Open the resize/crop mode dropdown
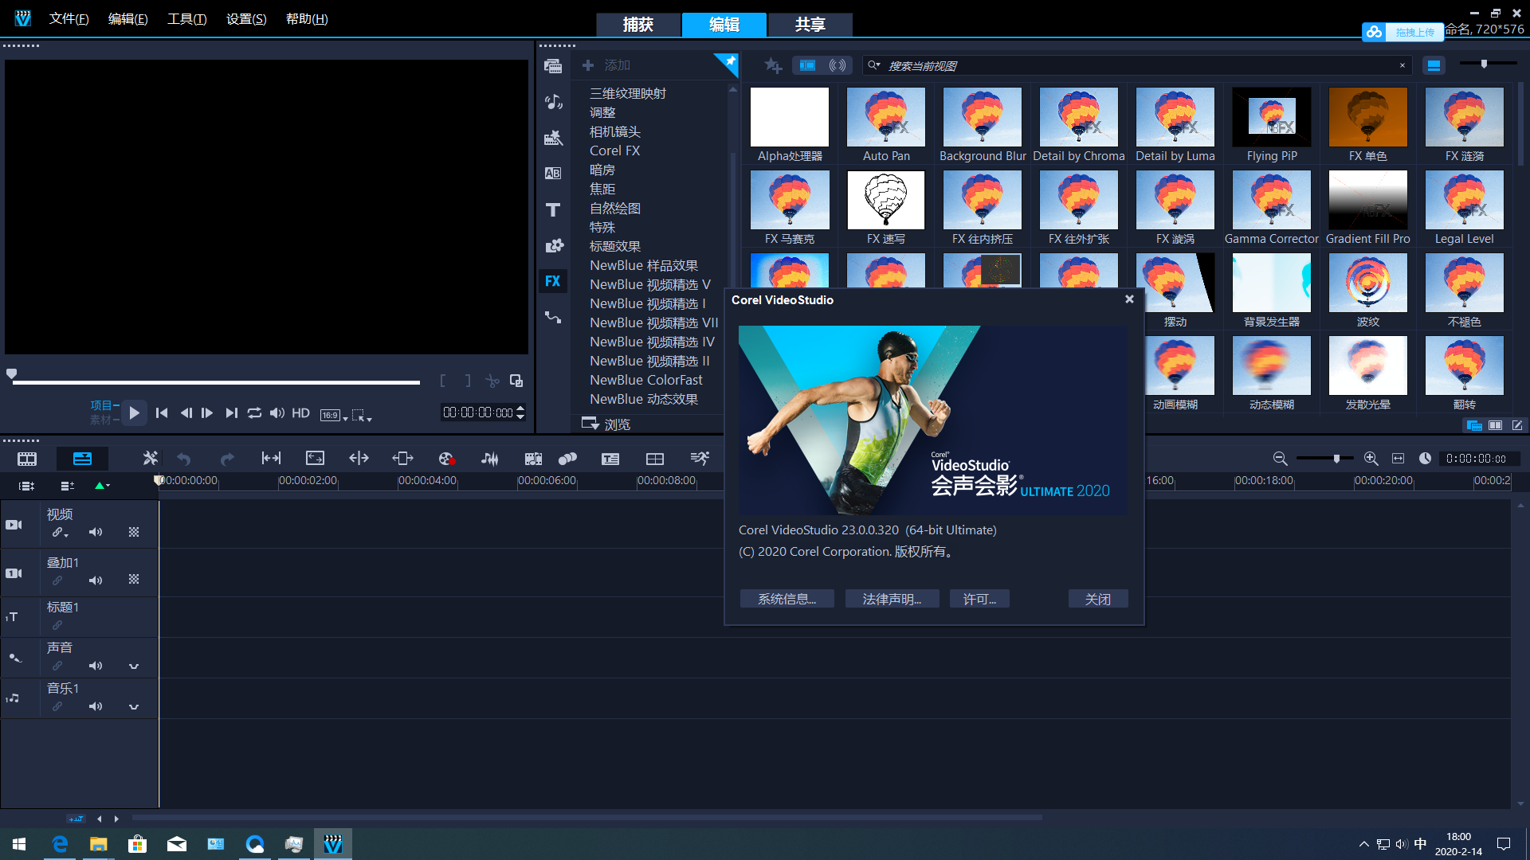1530x860 pixels. pyautogui.click(x=362, y=416)
